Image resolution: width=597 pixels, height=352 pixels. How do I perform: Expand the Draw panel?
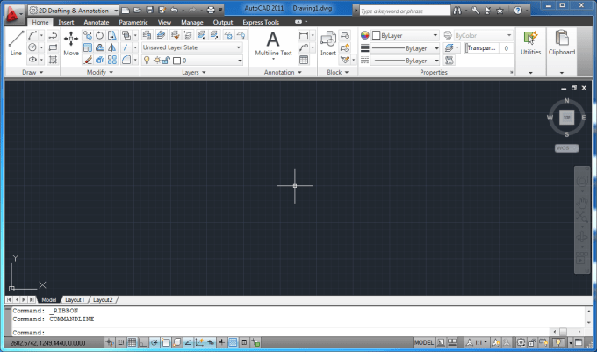[x=32, y=72]
